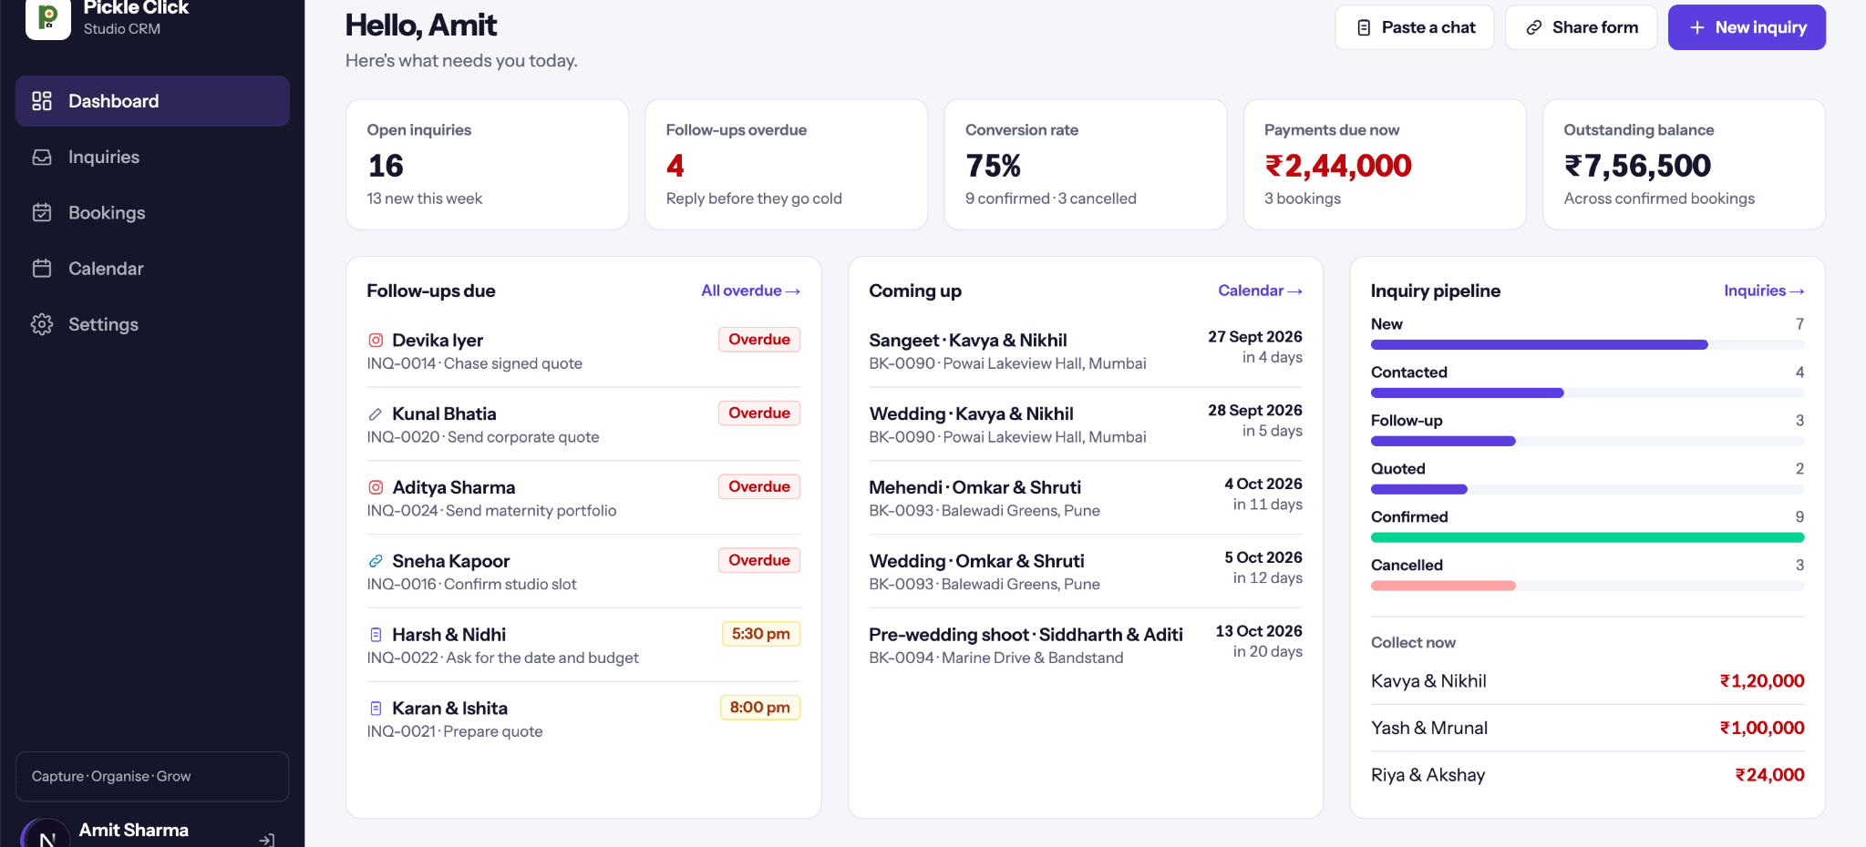The image size is (1866, 847).
Task: Click the Bookings calendar-check icon
Action: coord(42,212)
